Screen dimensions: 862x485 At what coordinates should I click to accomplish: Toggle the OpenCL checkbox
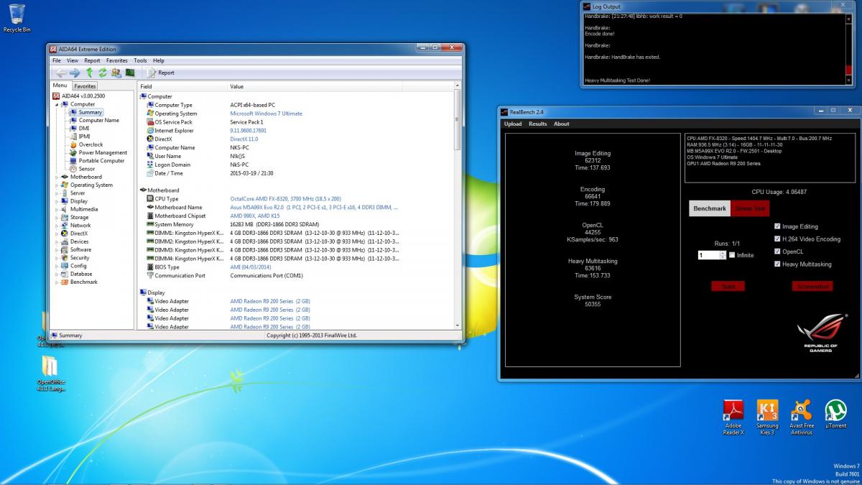click(x=777, y=251)
